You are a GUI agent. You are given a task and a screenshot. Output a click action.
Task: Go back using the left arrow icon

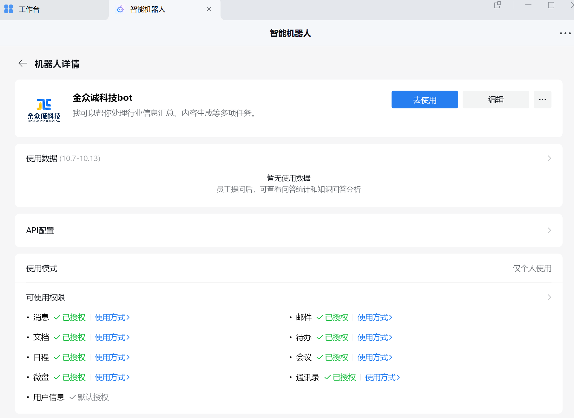[23, 63]
